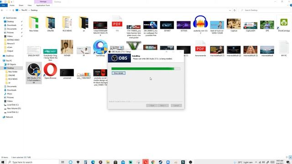This screenshot has width=292, height=164.
Task: Click Search Desktop input field
Action: pos(265,10)
